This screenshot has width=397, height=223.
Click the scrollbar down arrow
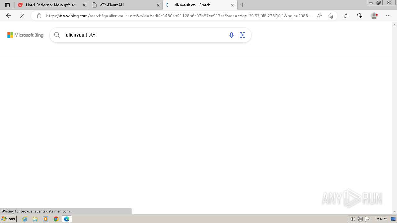coord(395,212)
